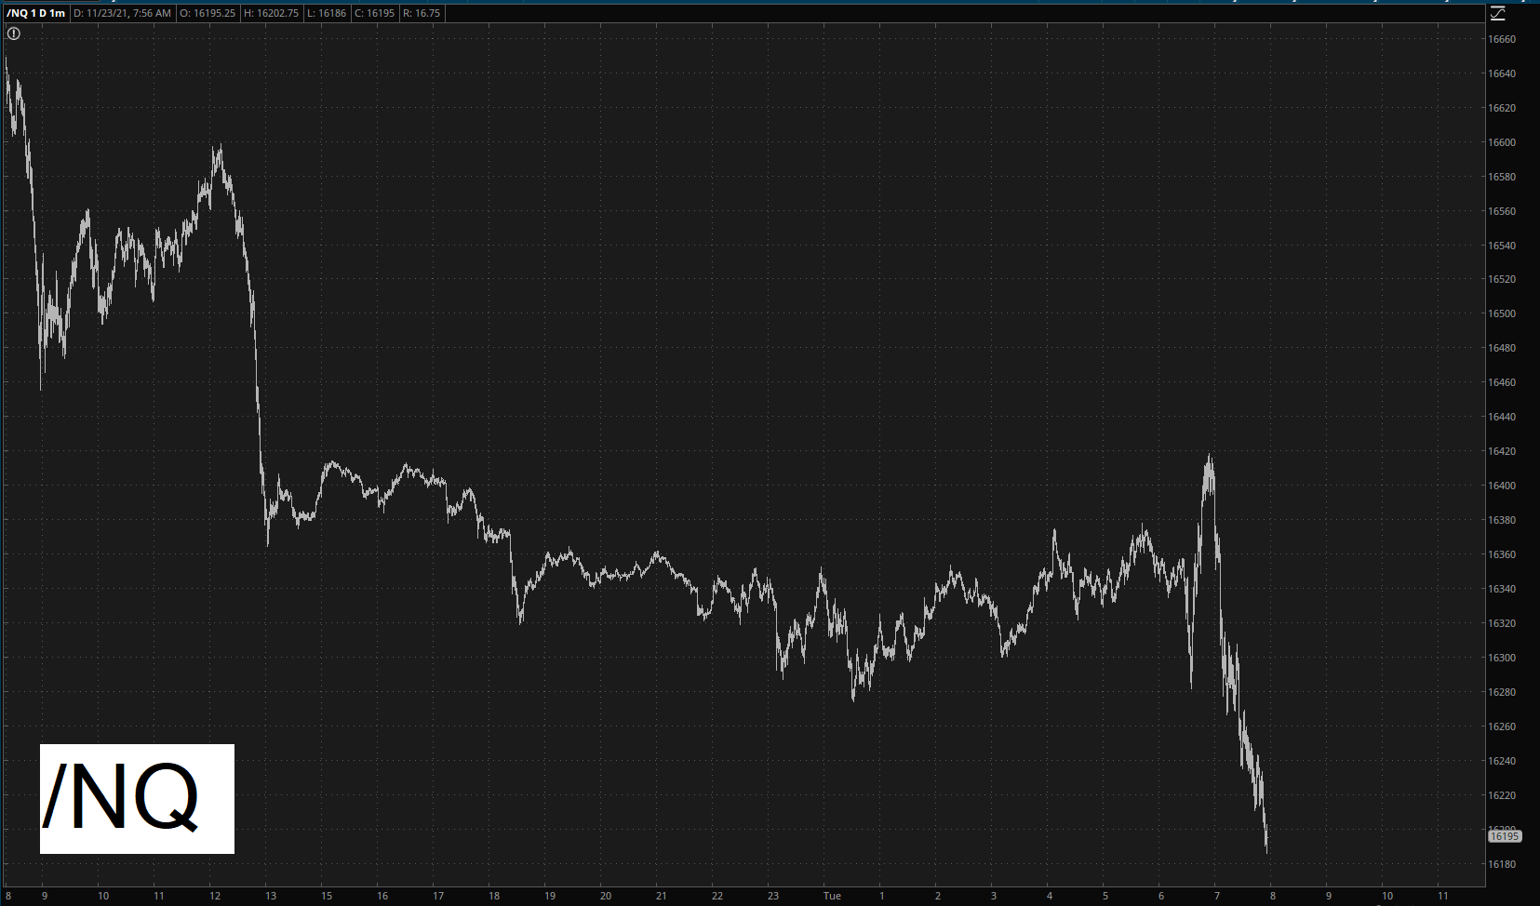Click the 16300 level on price axis
1540x906 pixels.
(1502, 658)
